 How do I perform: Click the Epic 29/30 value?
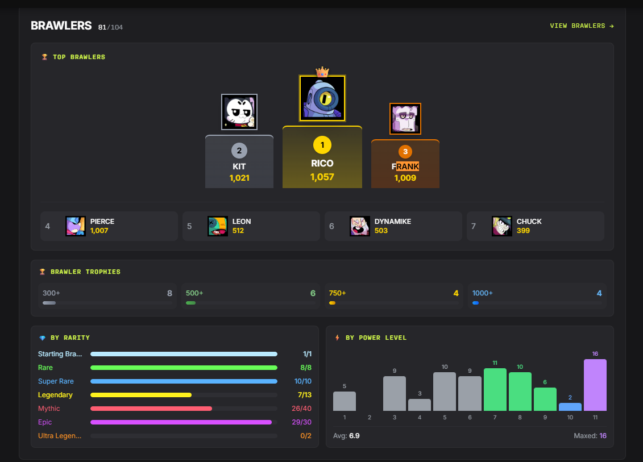(301, 422)
